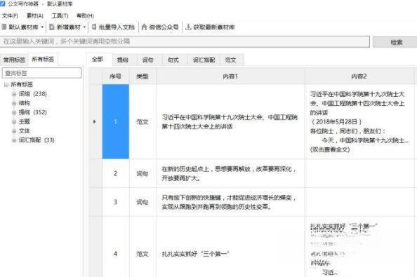
Task: Select row 3 number cell
Action: (x=116, y=202)
